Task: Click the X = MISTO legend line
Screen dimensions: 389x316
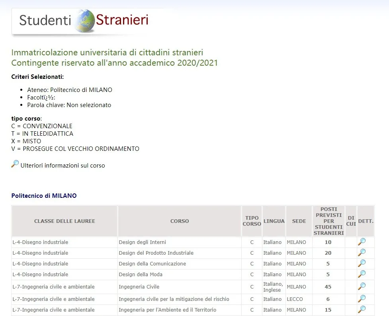Action: [26, 141]
